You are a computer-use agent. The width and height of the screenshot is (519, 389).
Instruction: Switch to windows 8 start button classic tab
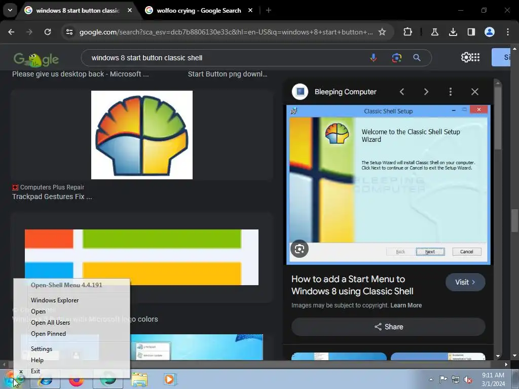coord(78,11)
